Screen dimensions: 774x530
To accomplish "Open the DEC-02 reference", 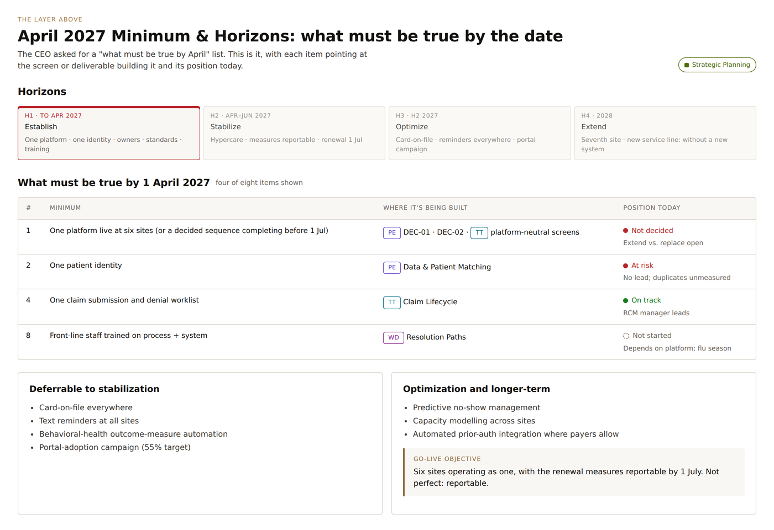I will click(451, 232).
